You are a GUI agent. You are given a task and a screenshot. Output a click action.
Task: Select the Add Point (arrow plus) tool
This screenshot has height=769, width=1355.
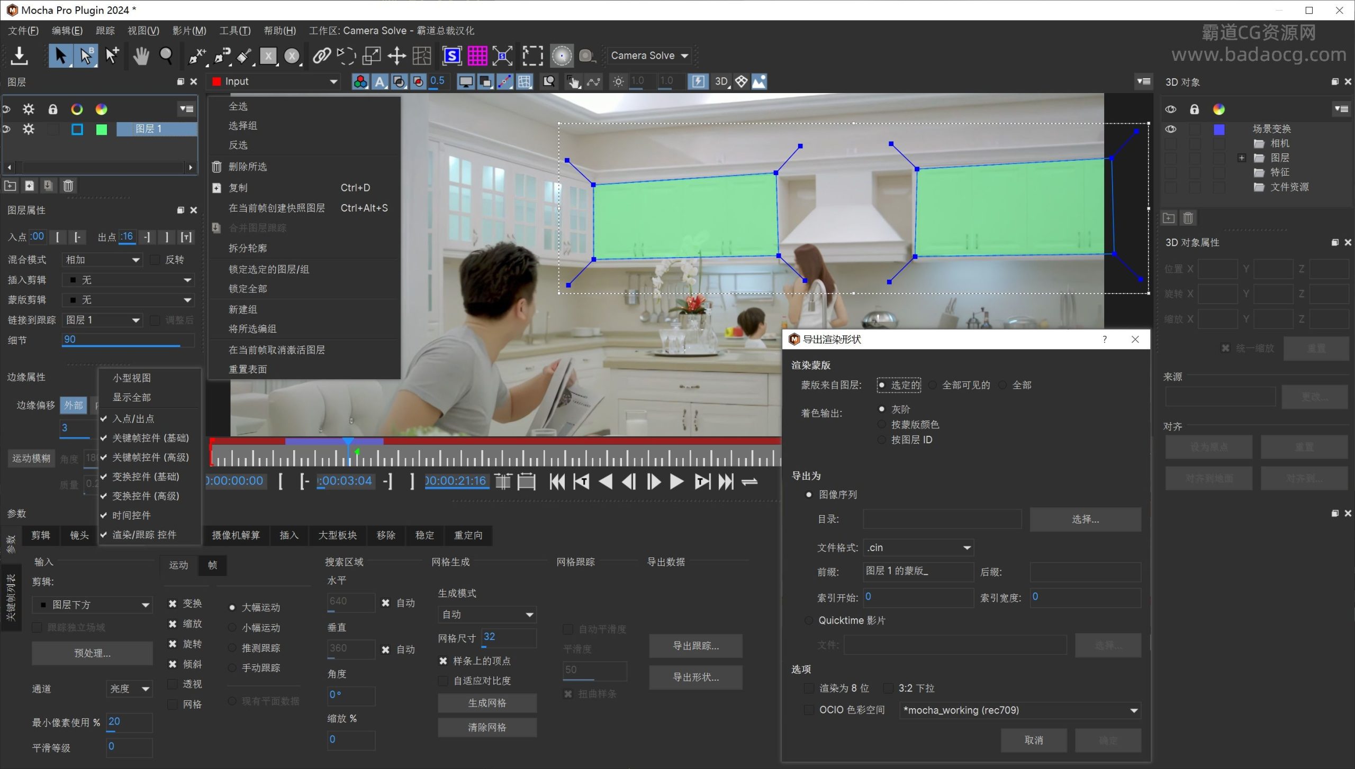click(x=112, y=56)
